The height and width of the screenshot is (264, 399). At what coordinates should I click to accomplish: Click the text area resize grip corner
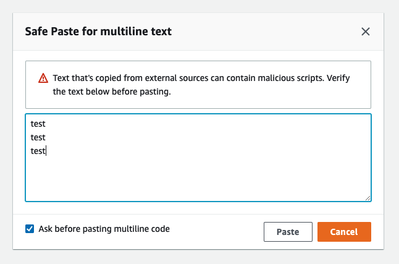[x=367, y=198]
